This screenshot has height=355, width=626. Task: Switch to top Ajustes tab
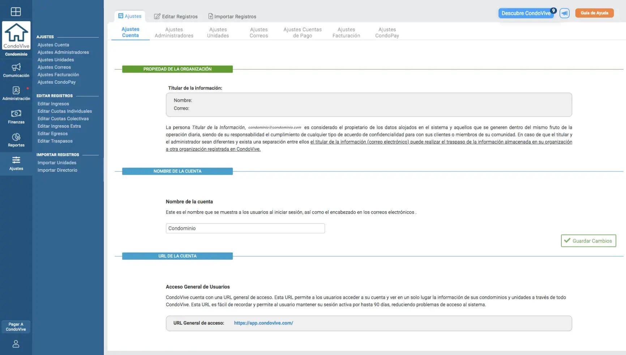tap(130, 16)
